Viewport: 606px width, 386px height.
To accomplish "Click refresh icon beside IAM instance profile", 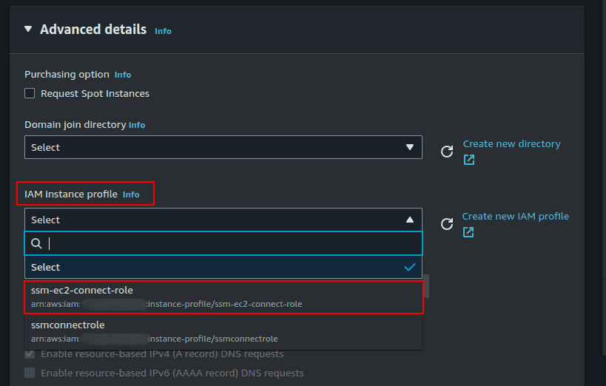I will [447, 224].
